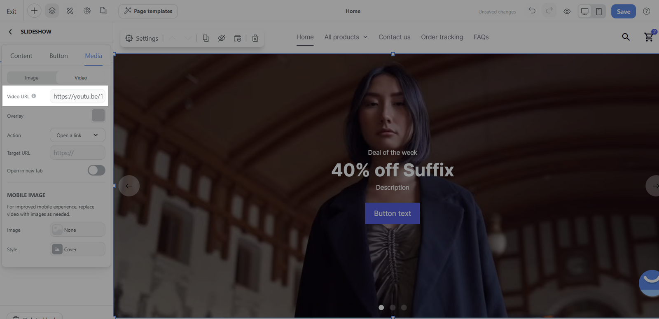Image resolution: width=659 pixels, height=319 pixels.
Task: Open the FAQs link
Action: pyautogui.click(x=481, y=37)
